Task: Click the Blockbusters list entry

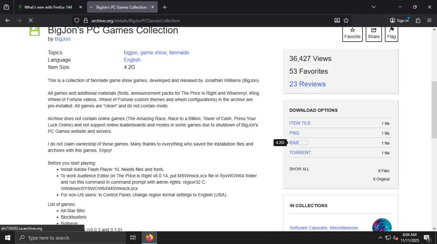Action: click(x=73, y=217)
